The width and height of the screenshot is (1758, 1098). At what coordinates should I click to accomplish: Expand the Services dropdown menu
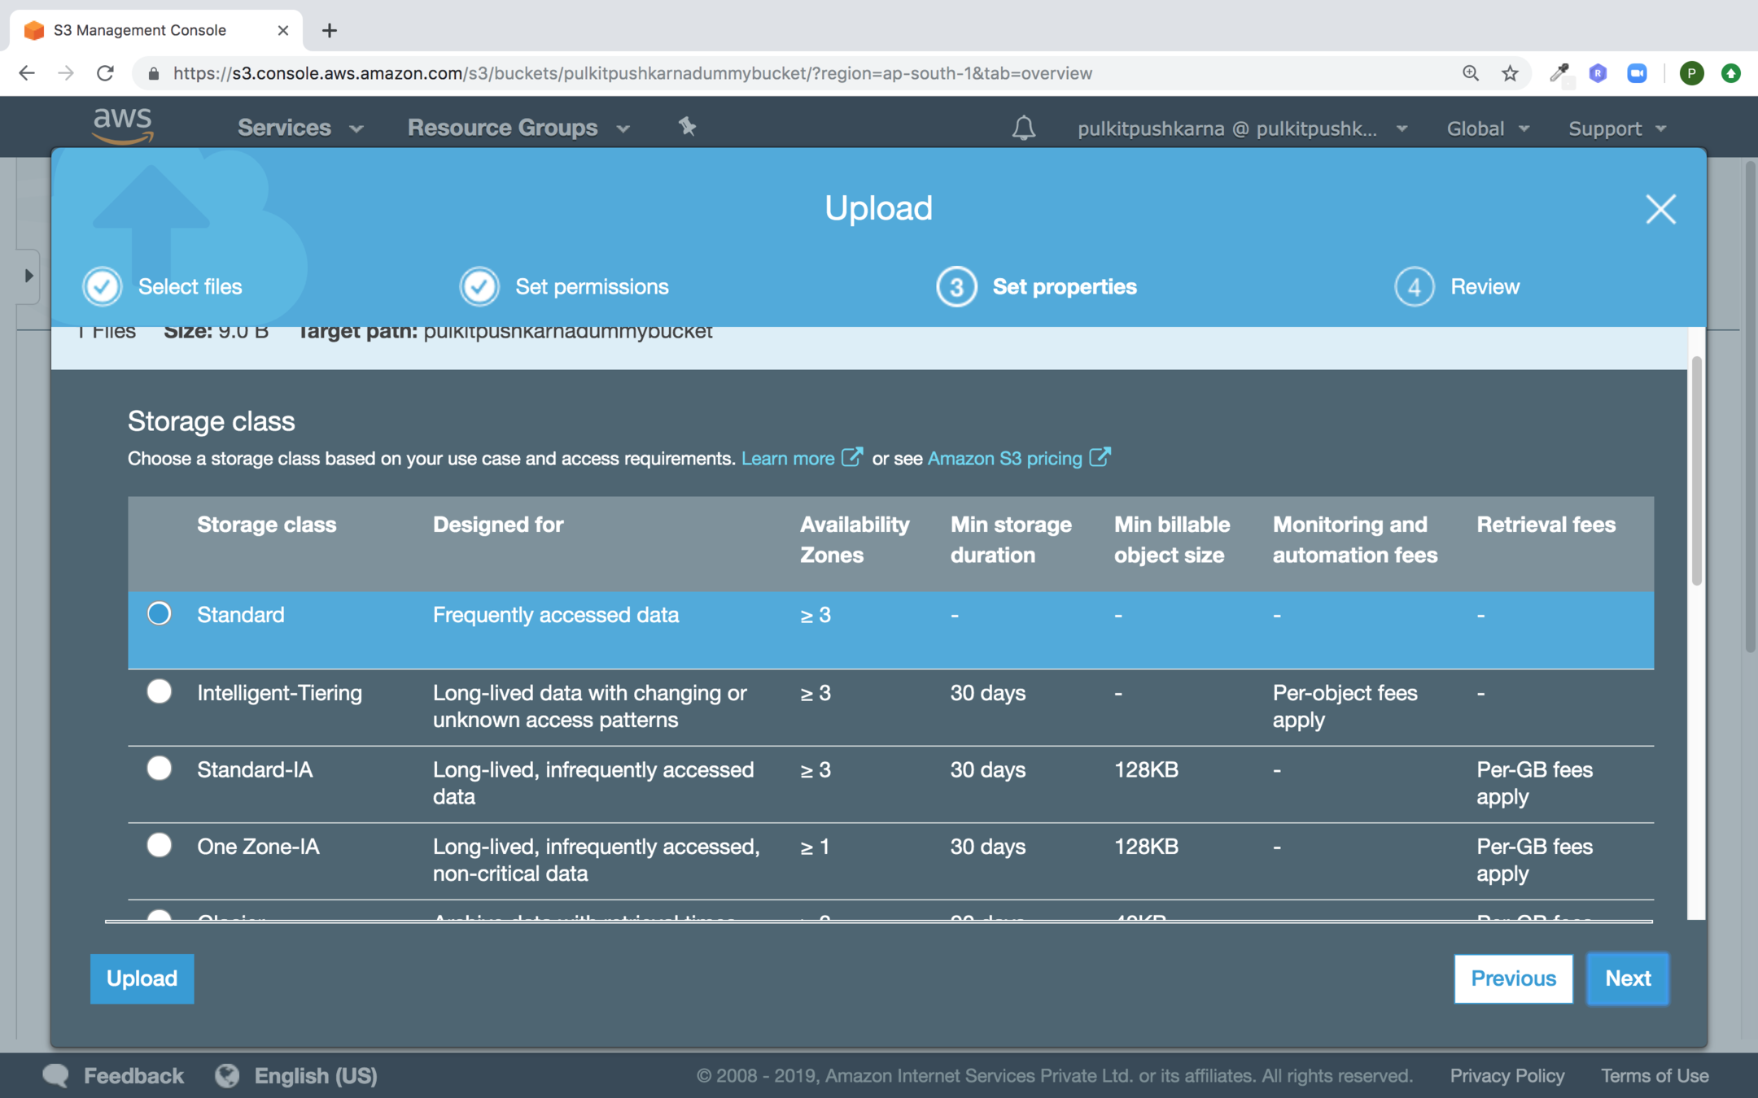point(300,128)
